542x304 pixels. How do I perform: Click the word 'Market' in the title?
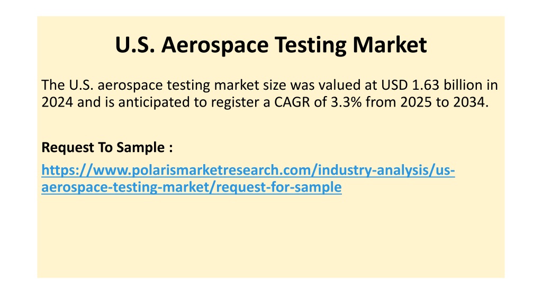390,45
